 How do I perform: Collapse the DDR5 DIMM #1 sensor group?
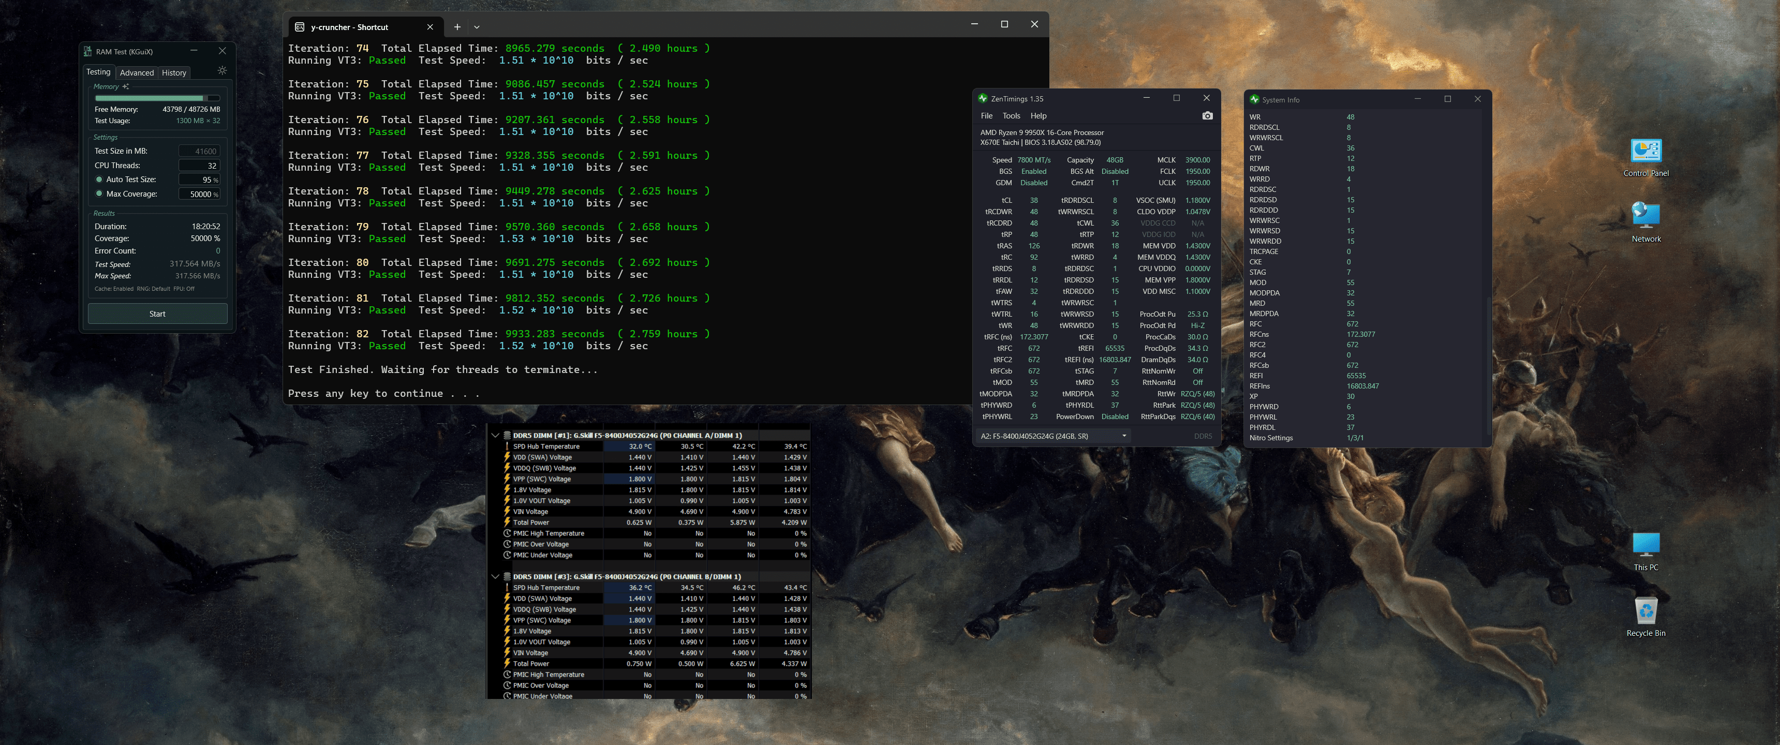pyautogui.click(x=495, y=436)
